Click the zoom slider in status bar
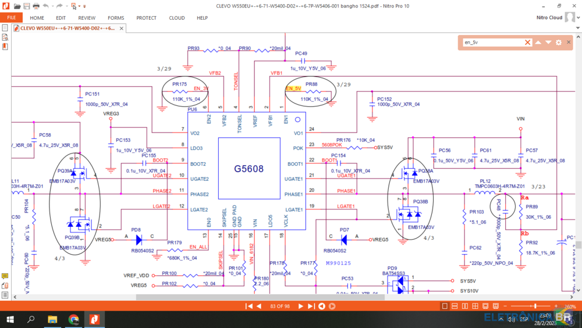The image size is (582, 328). (535, 306)
